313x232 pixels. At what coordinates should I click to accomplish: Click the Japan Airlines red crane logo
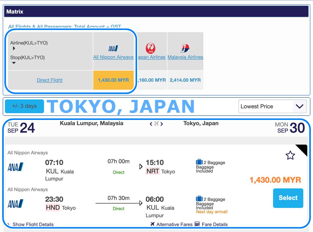pos(151,48)
